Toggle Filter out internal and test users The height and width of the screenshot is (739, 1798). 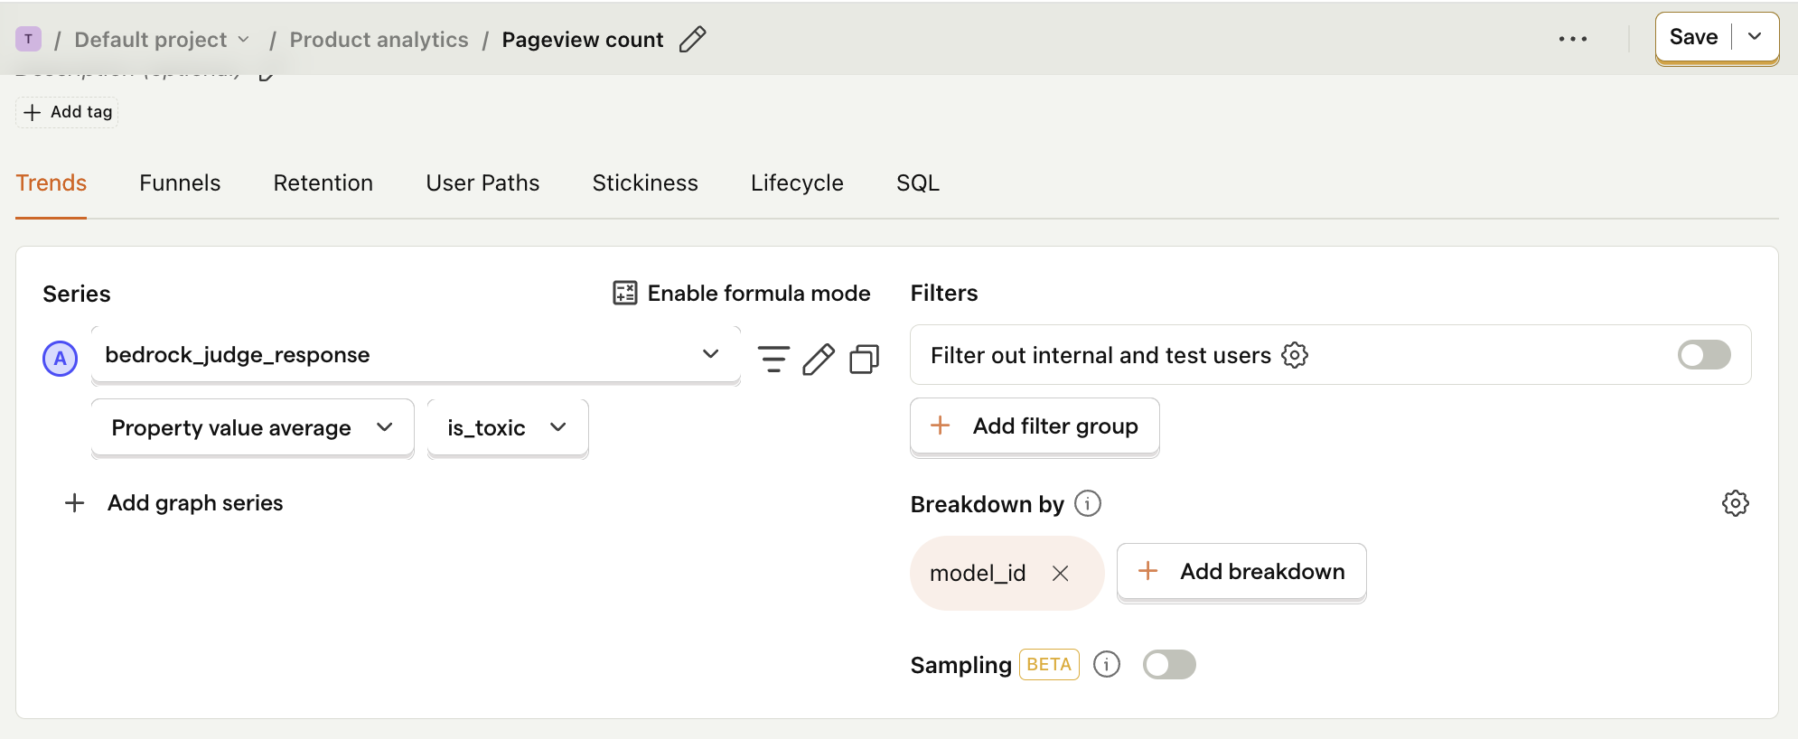[x=1704, y=355]
